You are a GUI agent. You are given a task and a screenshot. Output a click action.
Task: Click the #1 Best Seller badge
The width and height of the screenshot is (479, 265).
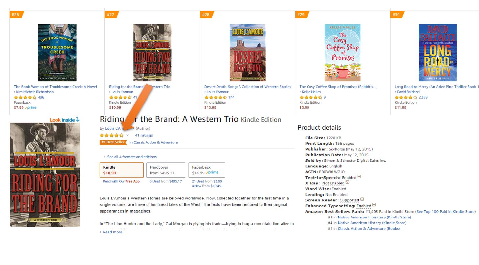pos(113,142)
